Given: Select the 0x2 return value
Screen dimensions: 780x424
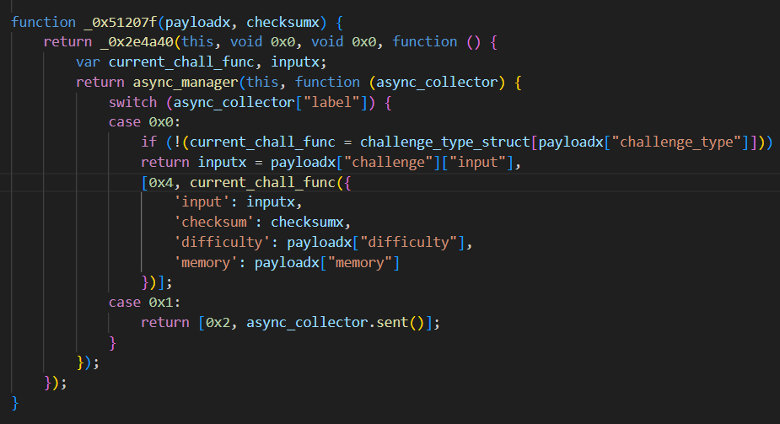Looking at the screenshot, I should point(218,323).
